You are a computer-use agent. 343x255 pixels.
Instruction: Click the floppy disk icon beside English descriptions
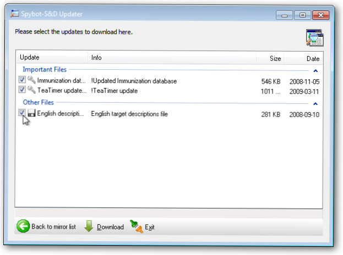pyautogui.click(x=31, y=114)
